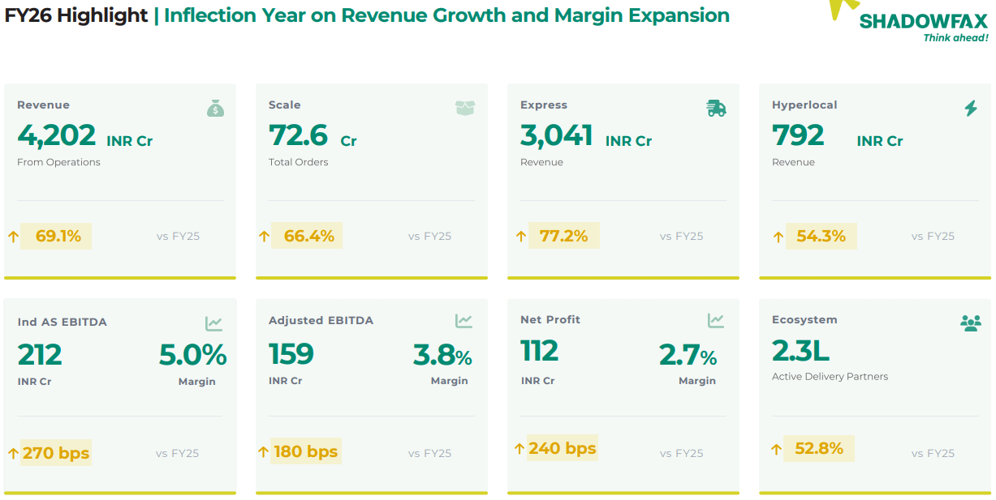Screen dimensions: 996x500
Task: Select the 792 Hyperlocal revenue value
Action: [798, 135]
